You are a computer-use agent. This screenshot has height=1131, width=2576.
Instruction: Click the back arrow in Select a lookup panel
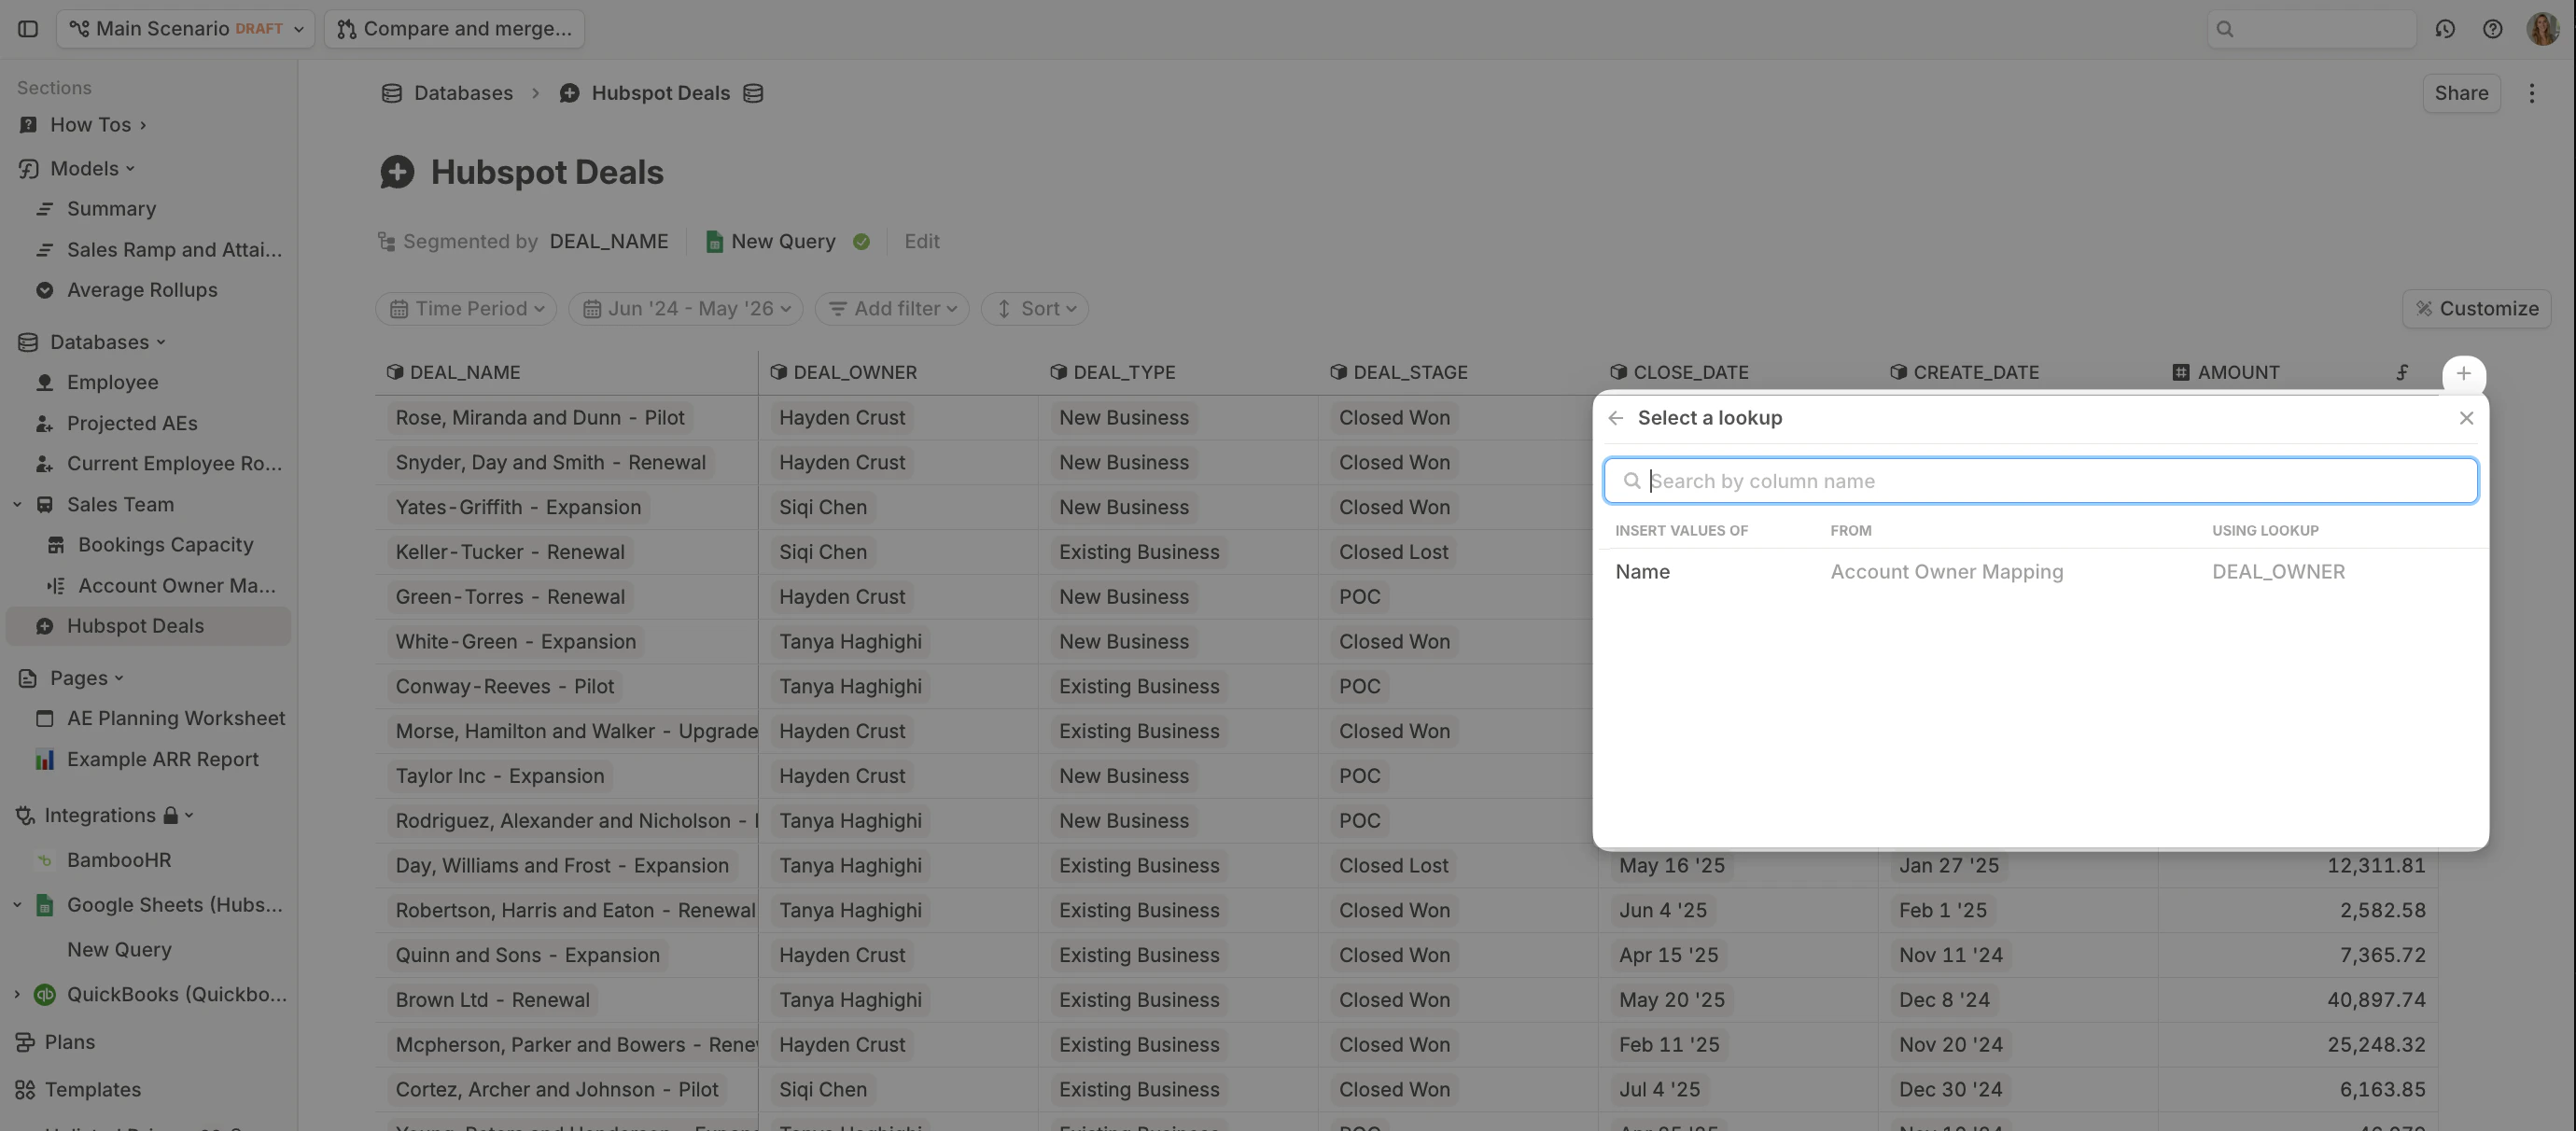pyautogui.click(x=1616, y=417)
